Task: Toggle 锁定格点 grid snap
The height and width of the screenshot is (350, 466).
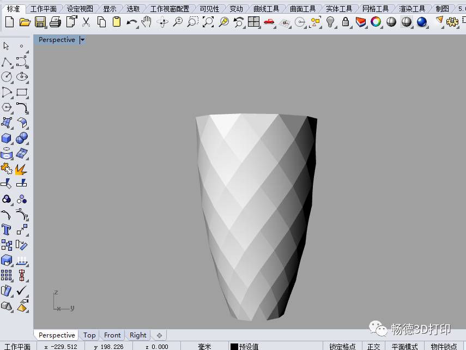Action: pyautogui.click(x=343, y=346)
